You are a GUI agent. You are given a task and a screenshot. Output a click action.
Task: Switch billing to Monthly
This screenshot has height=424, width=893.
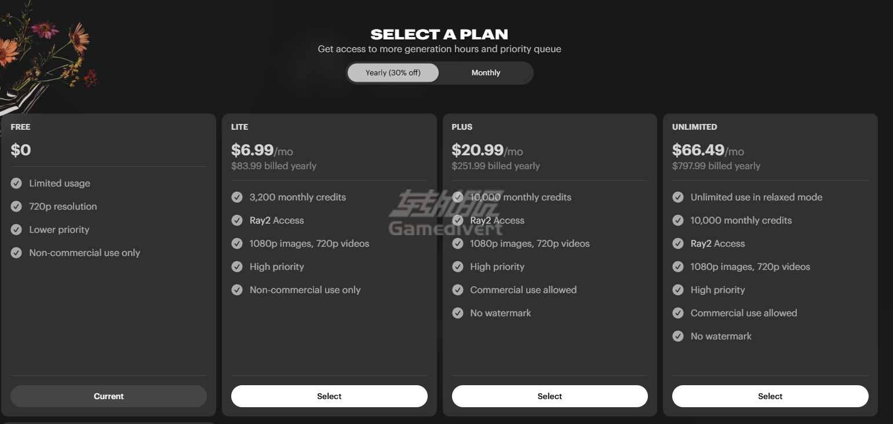(x=486, y=73)
